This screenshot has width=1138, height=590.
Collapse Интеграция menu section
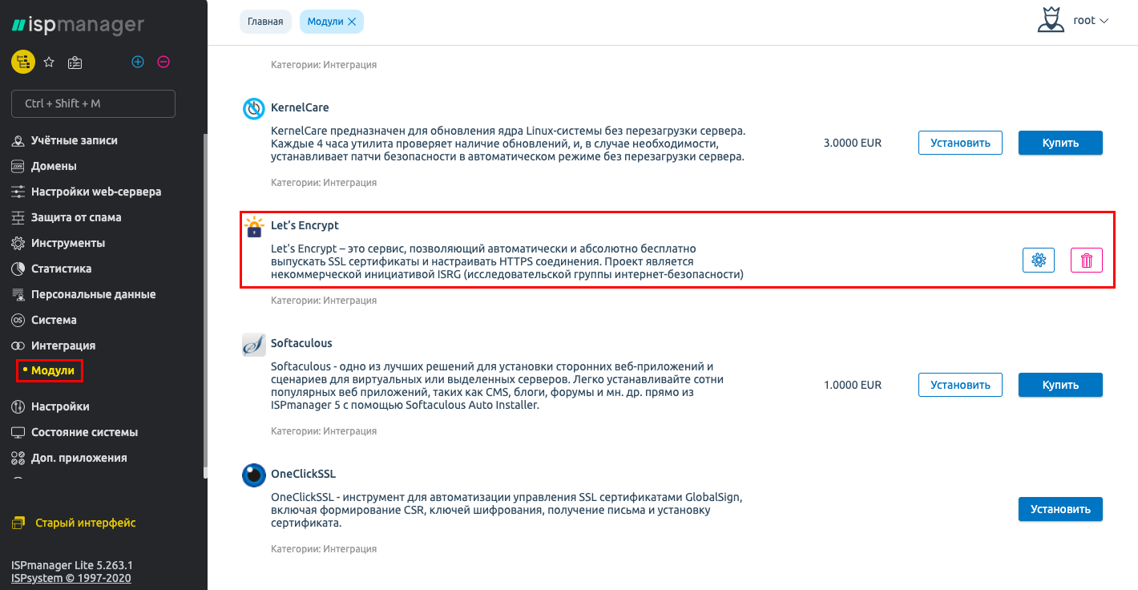(63, 346)
